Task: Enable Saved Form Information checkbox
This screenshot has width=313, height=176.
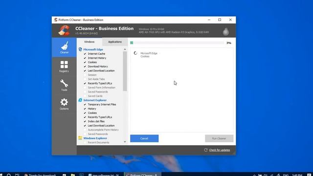Action: [x=85, y=88]
